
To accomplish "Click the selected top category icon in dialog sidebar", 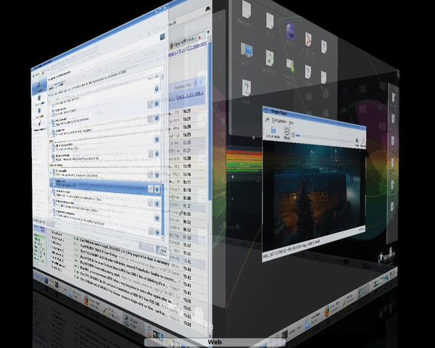I will pos(39,86).
